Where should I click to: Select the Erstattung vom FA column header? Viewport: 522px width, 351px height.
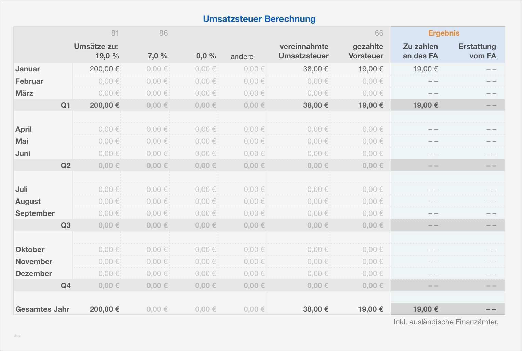477,51
